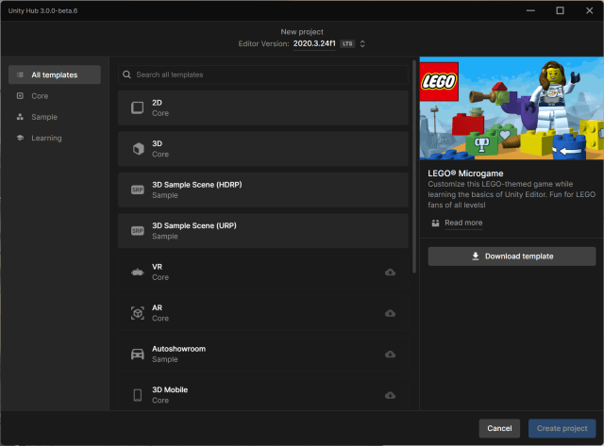The width and height of the screenshot is (604, 446).
Task: Click the 2020.3.24f1 editor version text
Action: (x=314, y=43)
